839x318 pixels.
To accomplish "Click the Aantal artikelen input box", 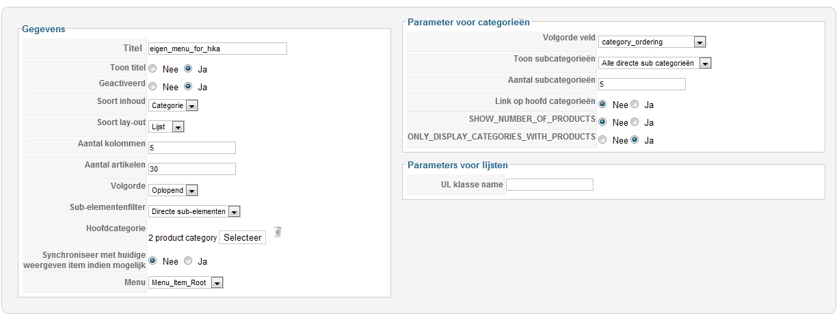I will pyautogui.click(x=192, y=169).
